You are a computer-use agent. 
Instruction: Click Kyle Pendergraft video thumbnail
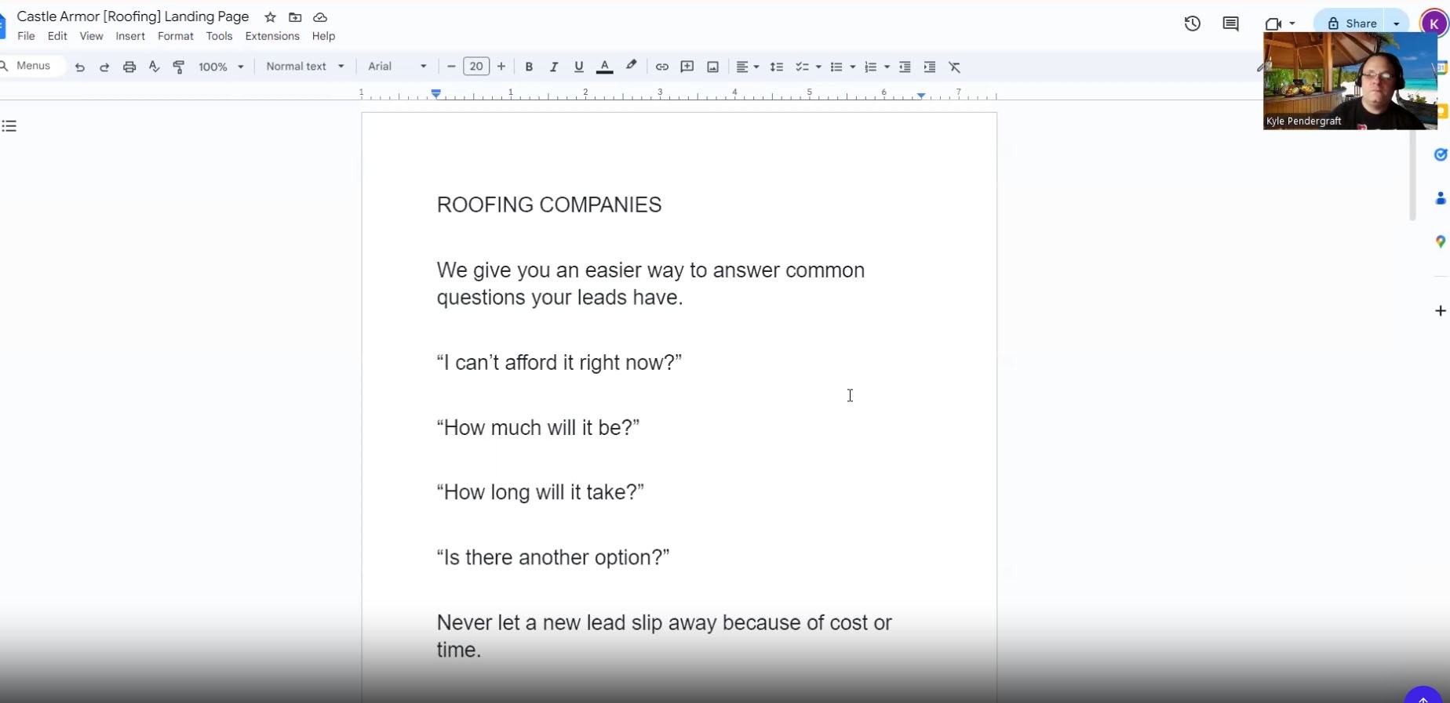(x=1350, y=81)
